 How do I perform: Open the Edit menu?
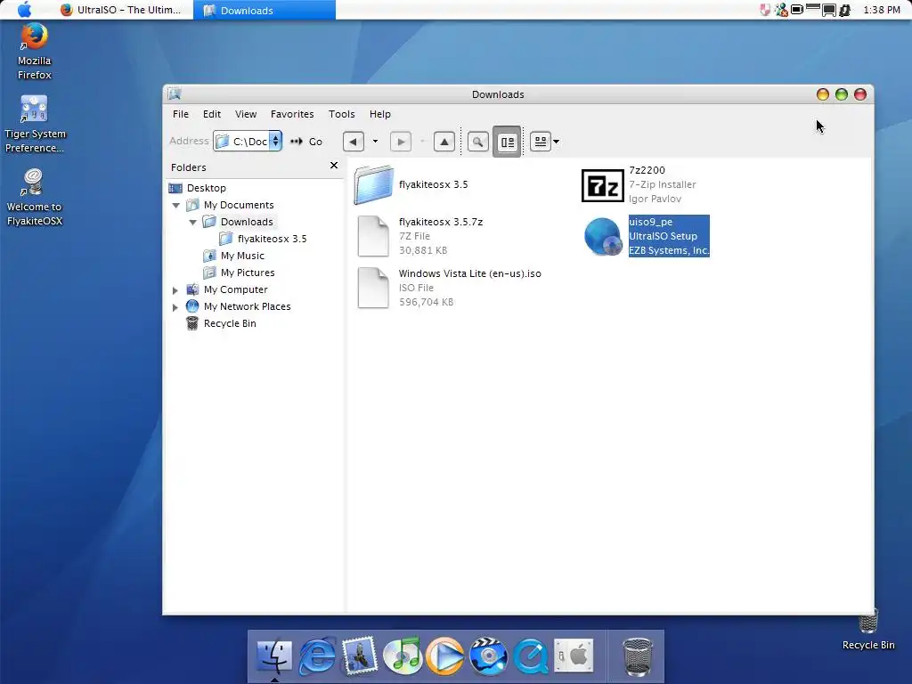(212, 114)
